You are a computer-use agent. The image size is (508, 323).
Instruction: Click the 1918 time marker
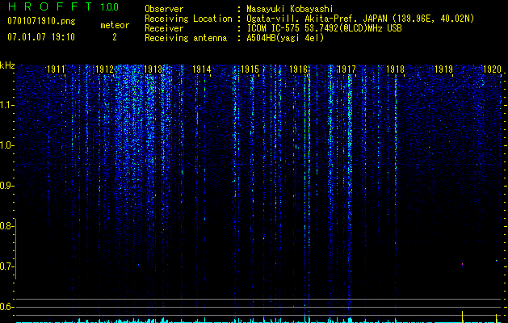pyautogui.click(x=395, y=69)
